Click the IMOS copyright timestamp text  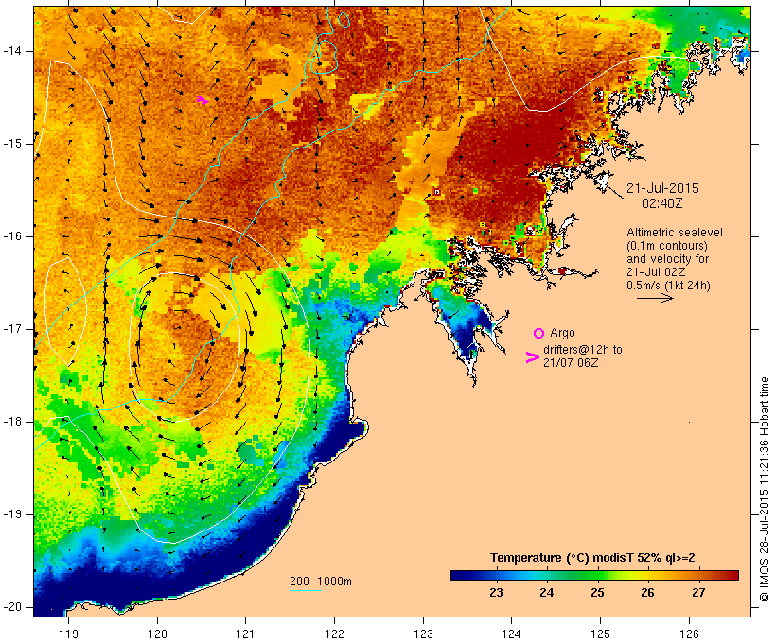764,490
